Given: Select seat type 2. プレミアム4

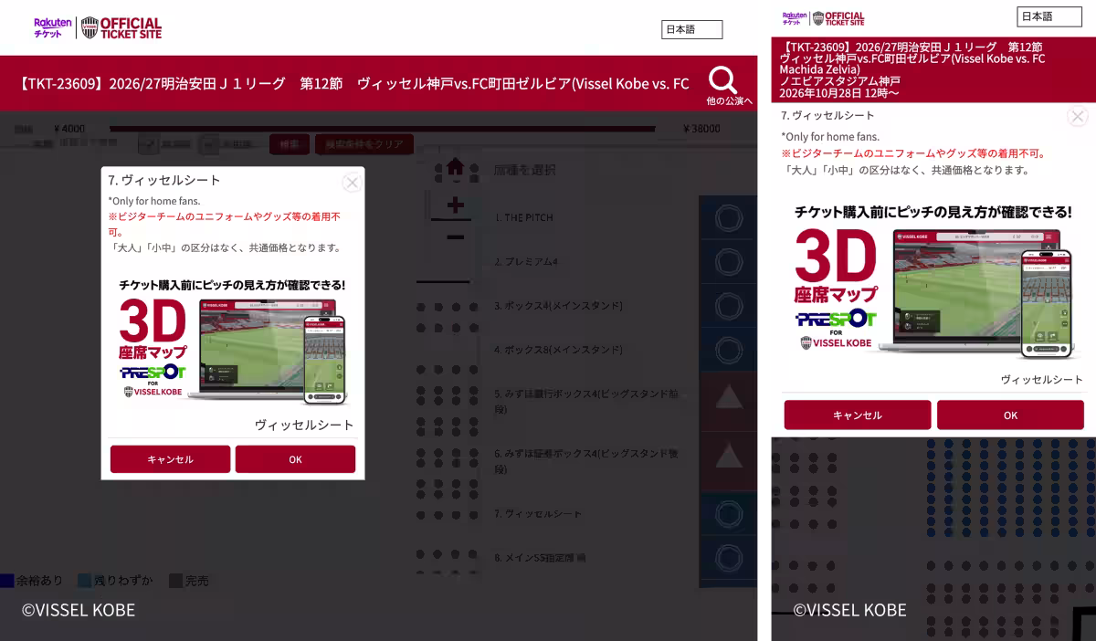Looking at the screenshot, I should pyautogui.click(x=526, y=261).
